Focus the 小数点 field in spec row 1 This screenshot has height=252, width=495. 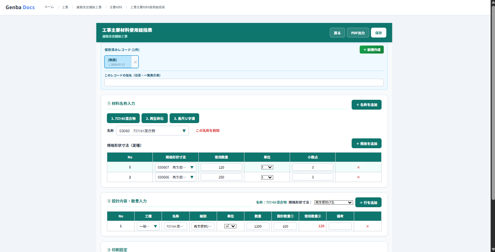313,167
